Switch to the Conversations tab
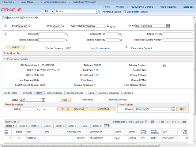This screenshot has width=196, height=147. 54,93
